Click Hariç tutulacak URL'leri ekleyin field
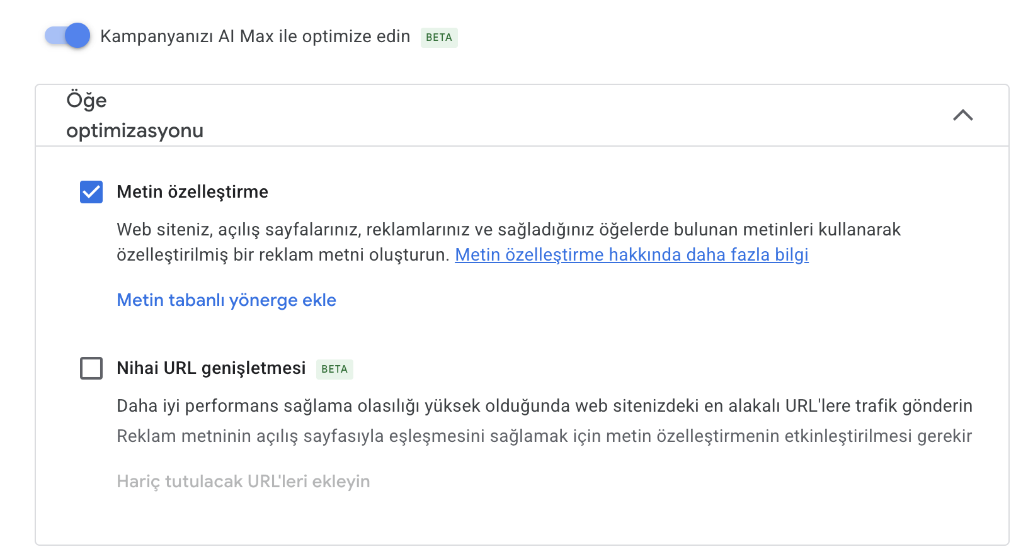The height and width of the screenshot is (559, 1033). (243, 481)
